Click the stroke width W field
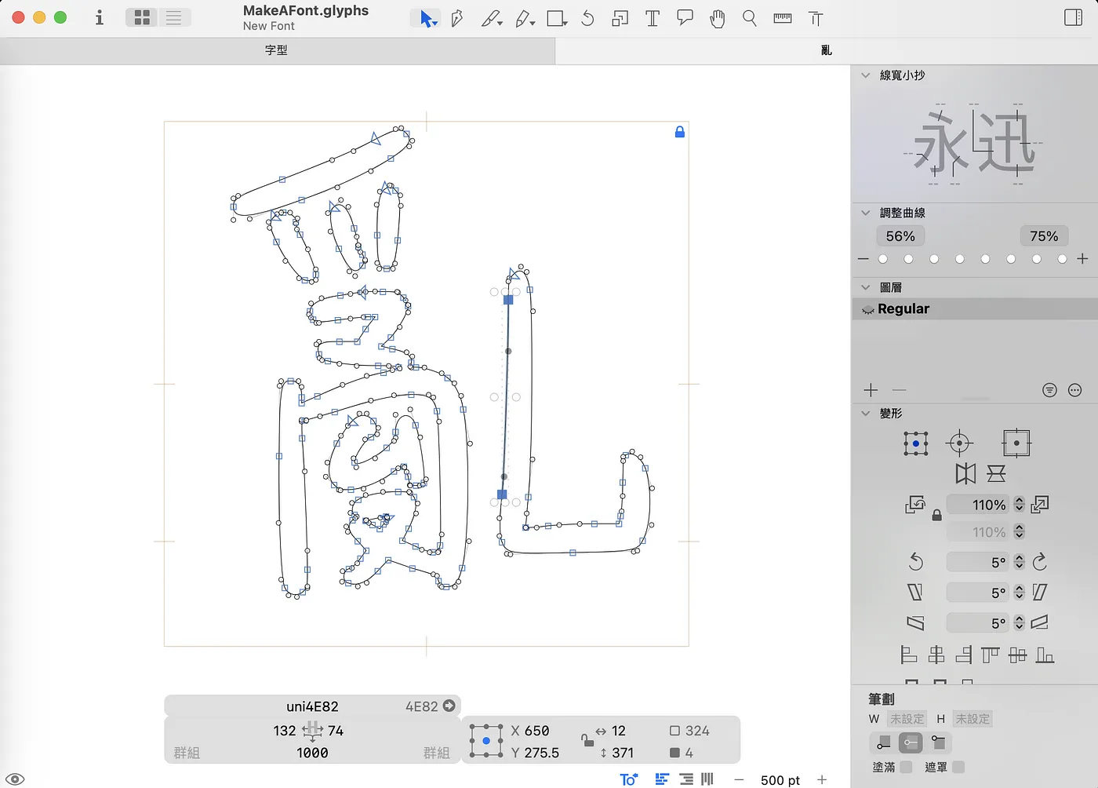 point(907,719)
